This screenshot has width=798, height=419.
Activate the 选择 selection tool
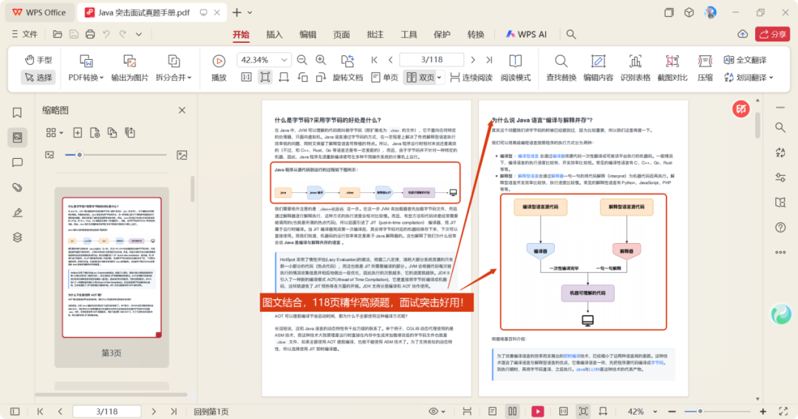tap(38, 78)
